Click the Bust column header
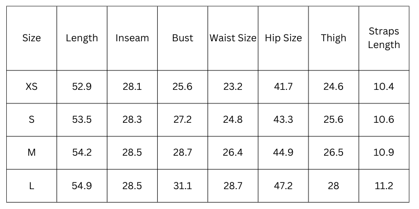Viewport: 419px width, 209px height. point(182,38)
